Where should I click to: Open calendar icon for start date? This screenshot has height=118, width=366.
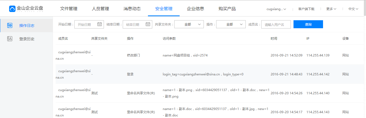[99, 24]
